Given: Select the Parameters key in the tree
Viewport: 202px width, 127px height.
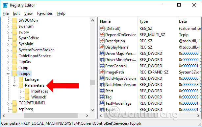Looking at the screenshot, I should coord(35,85).
